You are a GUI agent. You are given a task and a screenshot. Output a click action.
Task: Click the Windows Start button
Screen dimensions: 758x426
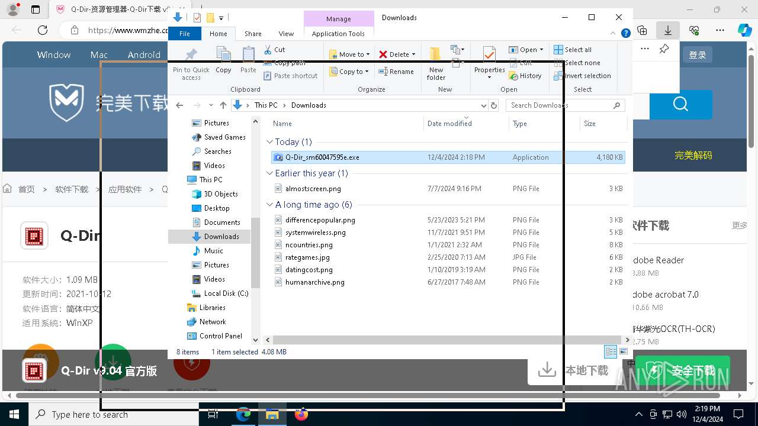pos(14,414)
